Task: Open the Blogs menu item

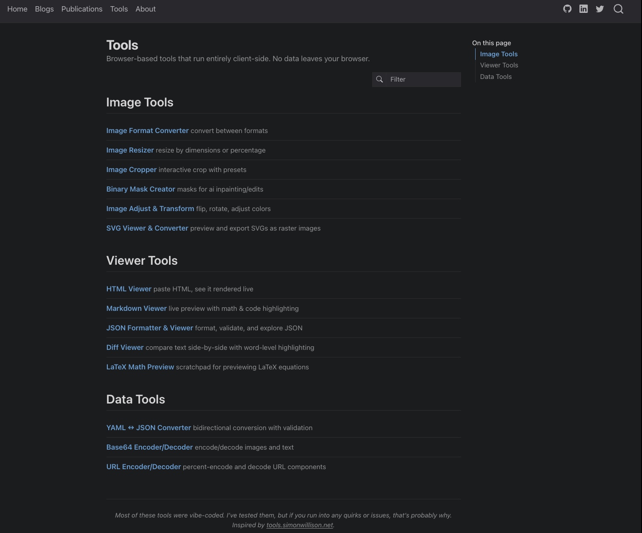Action: point(44,9)
